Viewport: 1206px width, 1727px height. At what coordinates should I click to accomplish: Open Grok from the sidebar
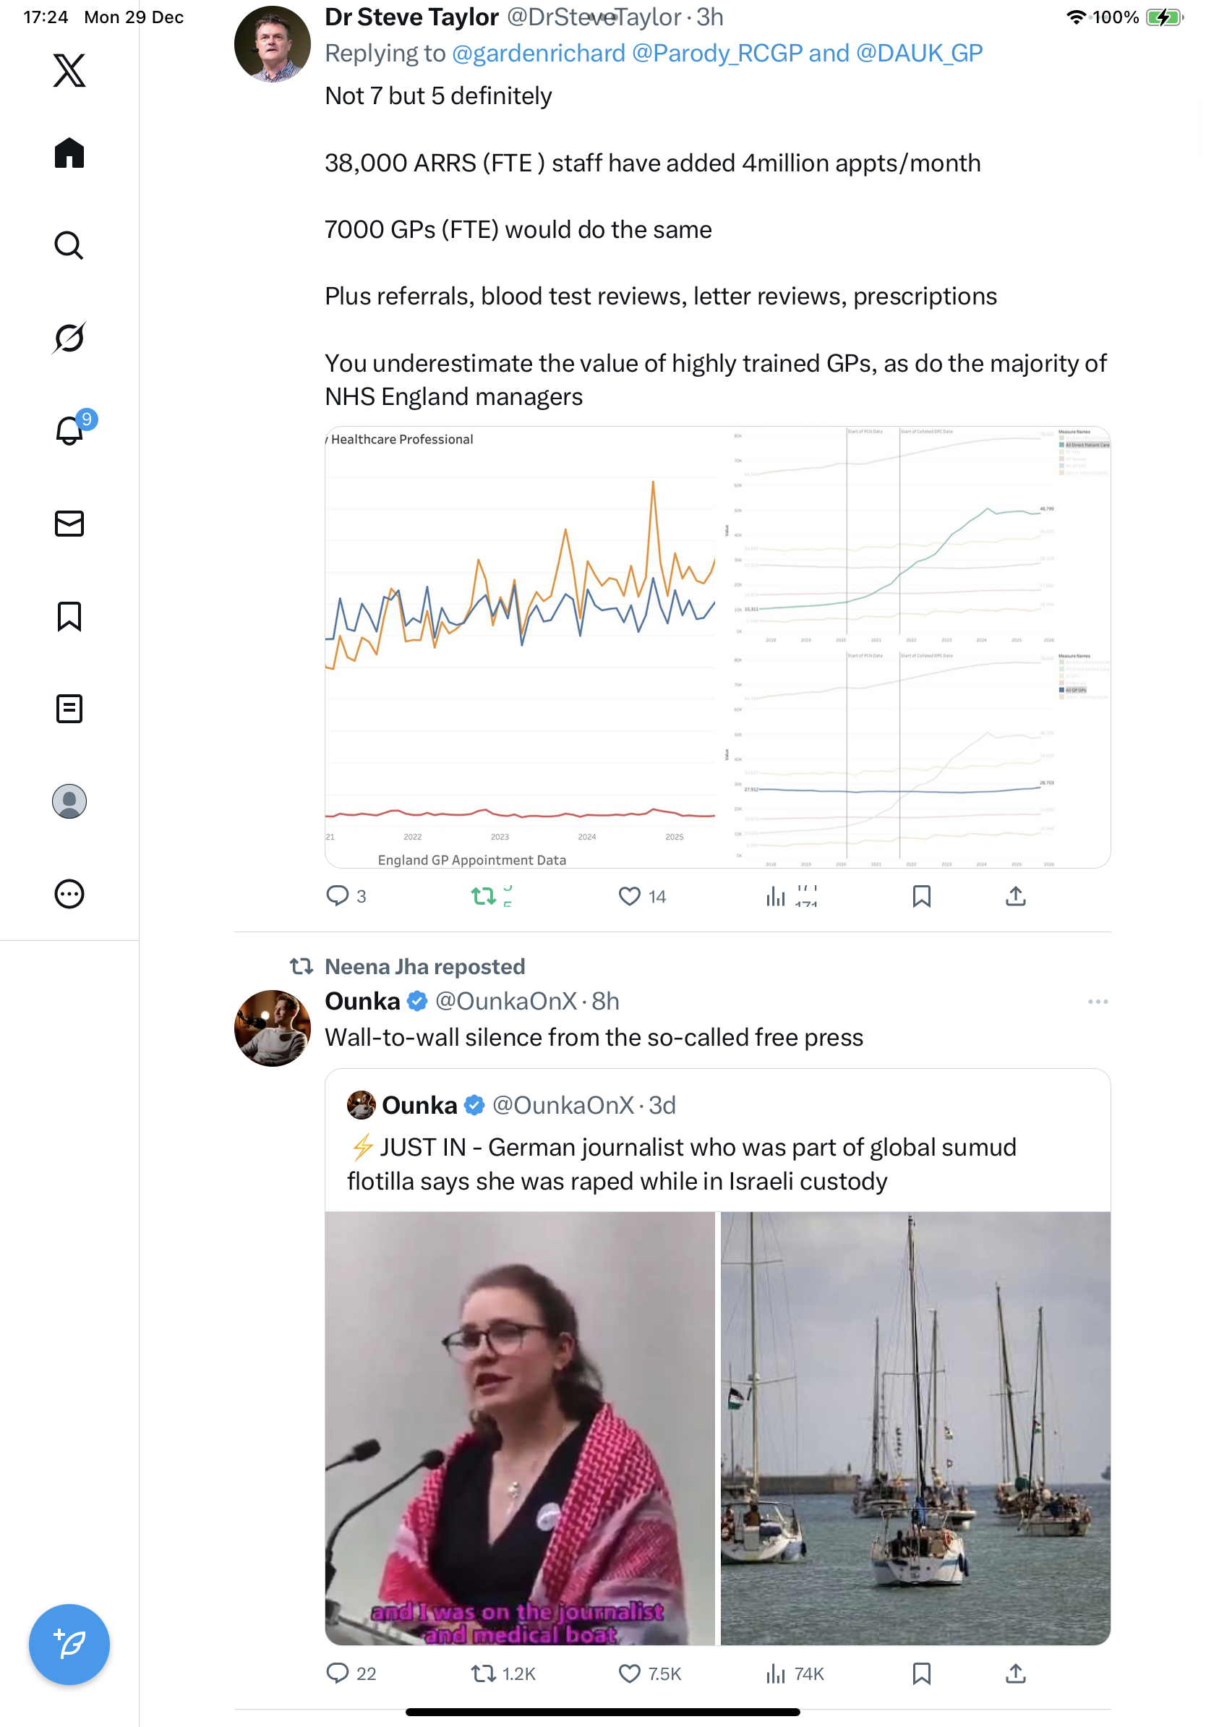[x=69, y=338]
